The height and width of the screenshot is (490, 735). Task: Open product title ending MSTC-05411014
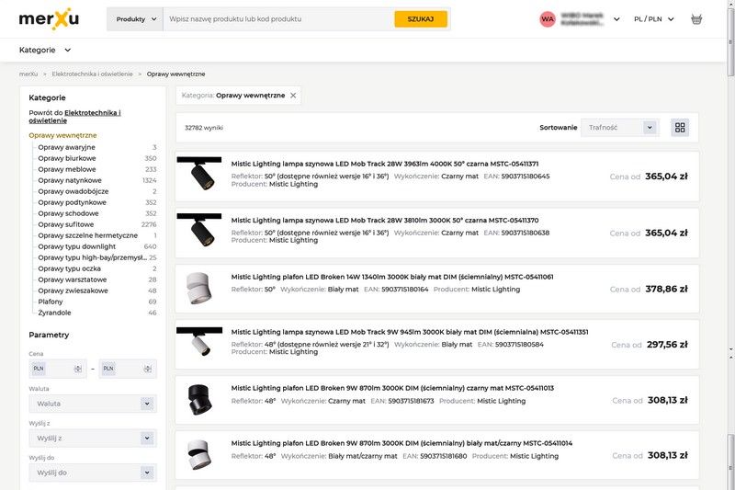click(x=401, y=443)
